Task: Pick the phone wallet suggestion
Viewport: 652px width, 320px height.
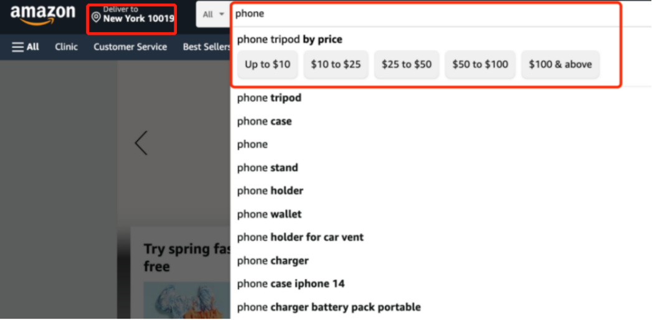Action: pyautogui.click(x=269, y=214)
